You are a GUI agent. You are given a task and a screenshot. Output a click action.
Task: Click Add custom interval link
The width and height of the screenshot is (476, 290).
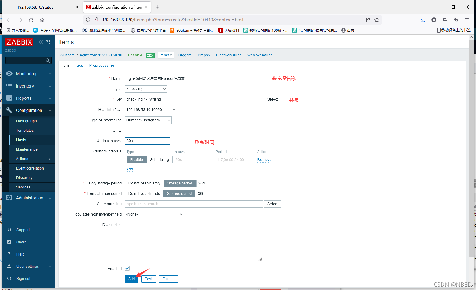coord(130,169)
